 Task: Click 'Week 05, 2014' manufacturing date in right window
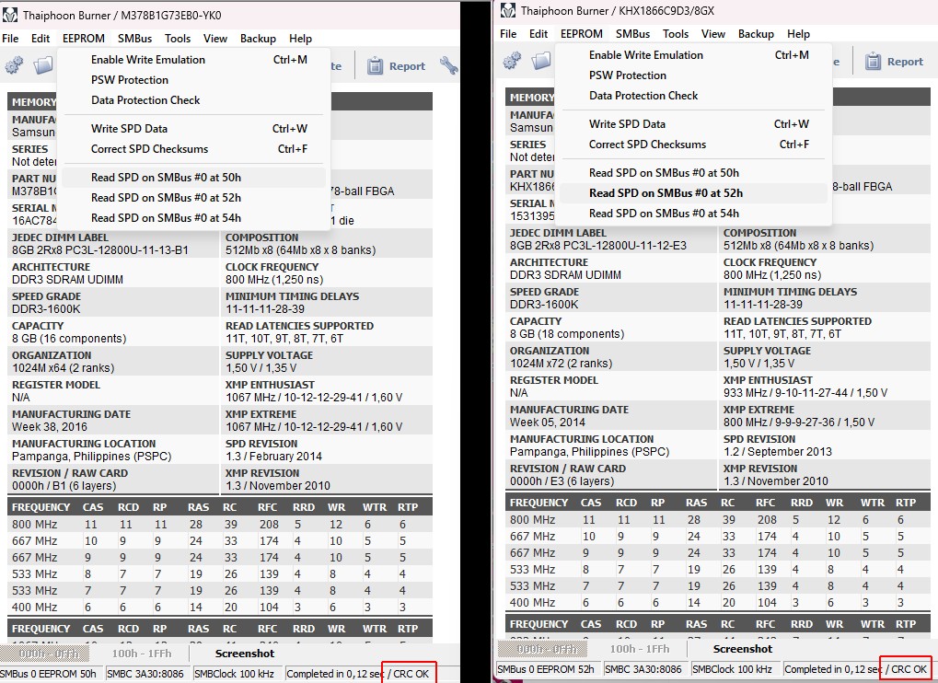548,423
